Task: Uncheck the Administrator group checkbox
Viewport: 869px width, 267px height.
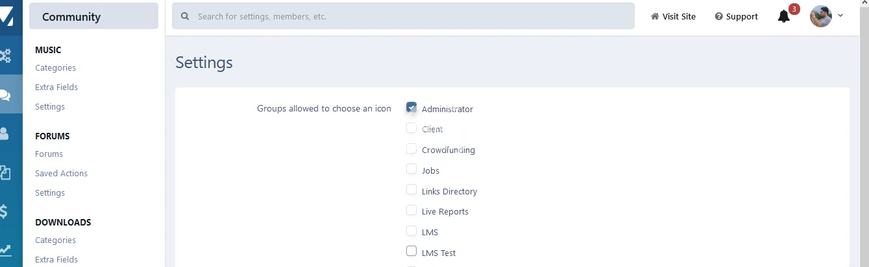Action: (411, 108)
